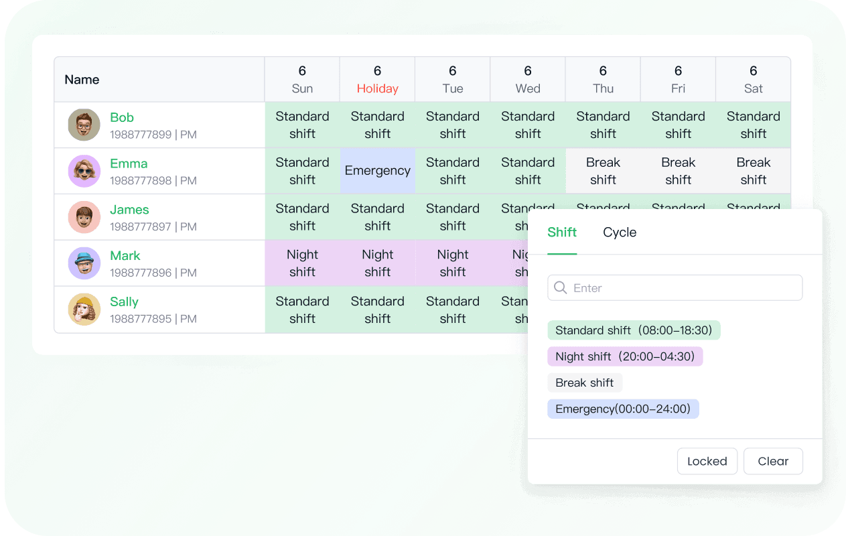Click Emma's avatar image

[x=84, y=170]
